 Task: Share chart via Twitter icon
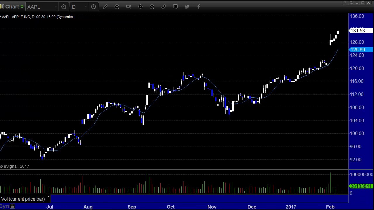(x=187, y=7)
